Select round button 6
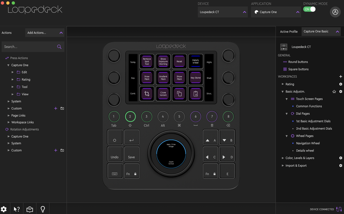344x214 pixels. [x=196, y=116]
